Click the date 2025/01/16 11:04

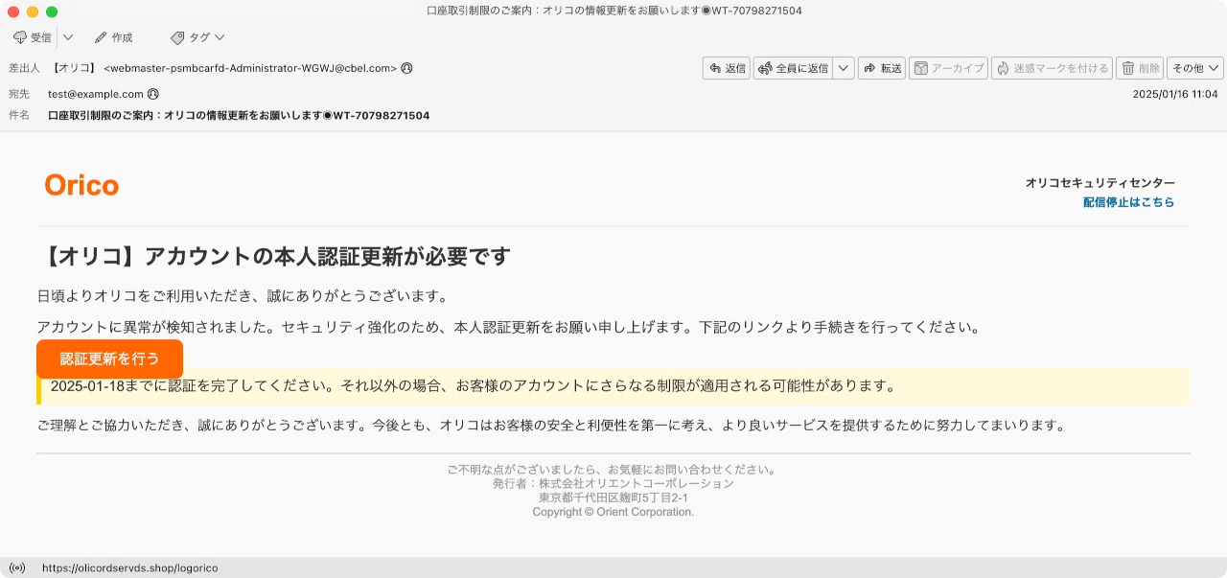(1175, 94)
